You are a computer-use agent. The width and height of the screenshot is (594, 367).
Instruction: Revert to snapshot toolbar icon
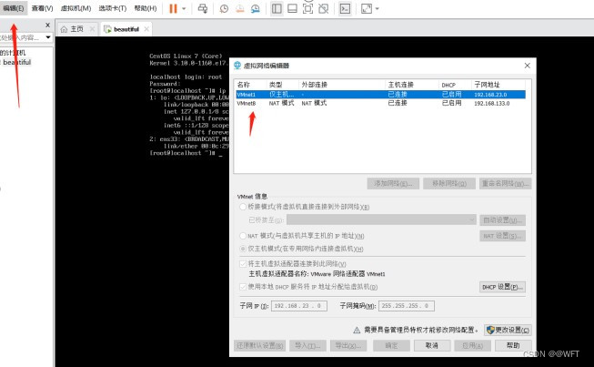click(x=240, y=8)
